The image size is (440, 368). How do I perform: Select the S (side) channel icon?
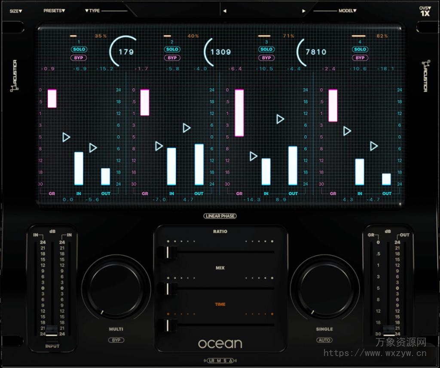point(225,361)
